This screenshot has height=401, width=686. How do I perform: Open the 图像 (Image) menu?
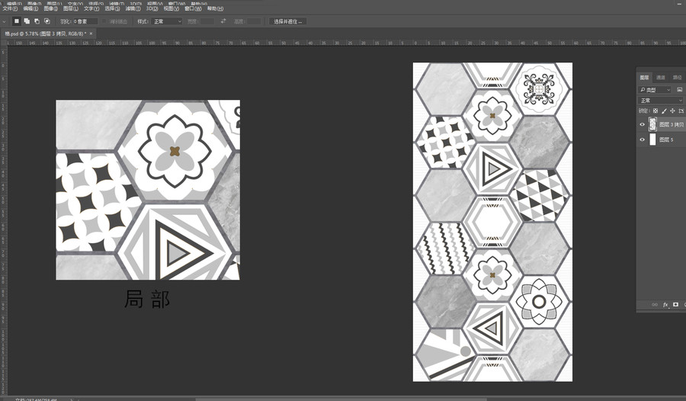click(51, 8)
